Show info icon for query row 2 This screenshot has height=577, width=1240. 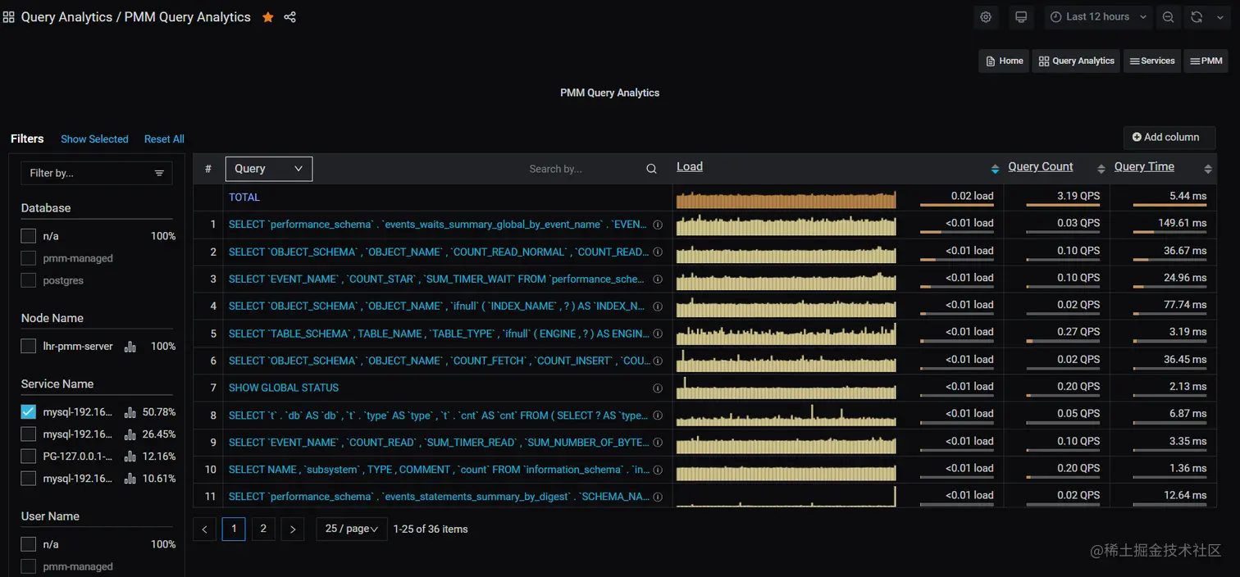pyautogui.click(x=658, y=252)
